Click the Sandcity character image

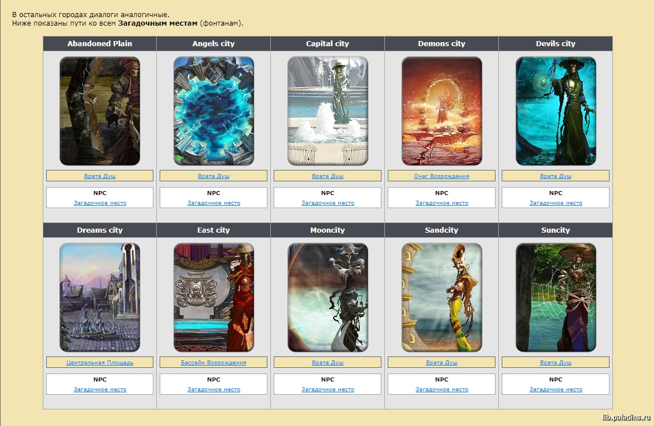click(x=442, y=297)
